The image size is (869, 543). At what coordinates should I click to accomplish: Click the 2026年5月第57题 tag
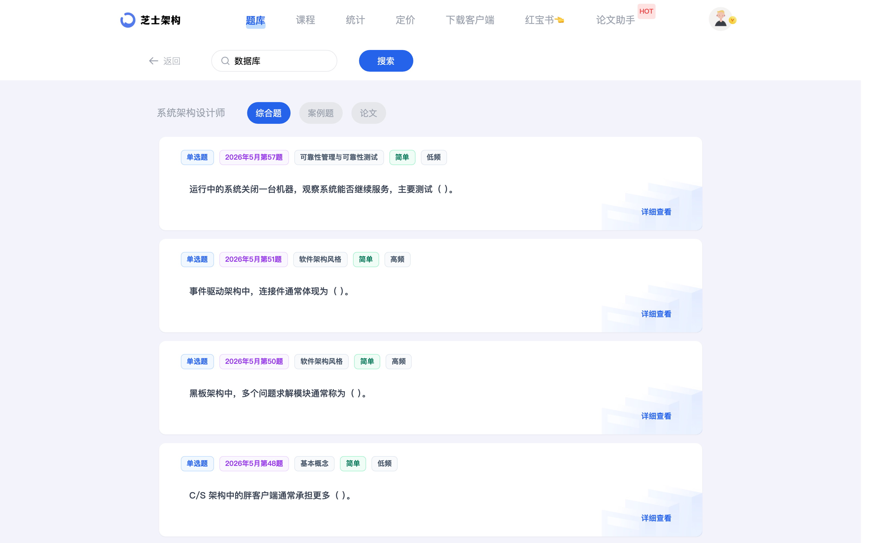(x=254, y=157)
